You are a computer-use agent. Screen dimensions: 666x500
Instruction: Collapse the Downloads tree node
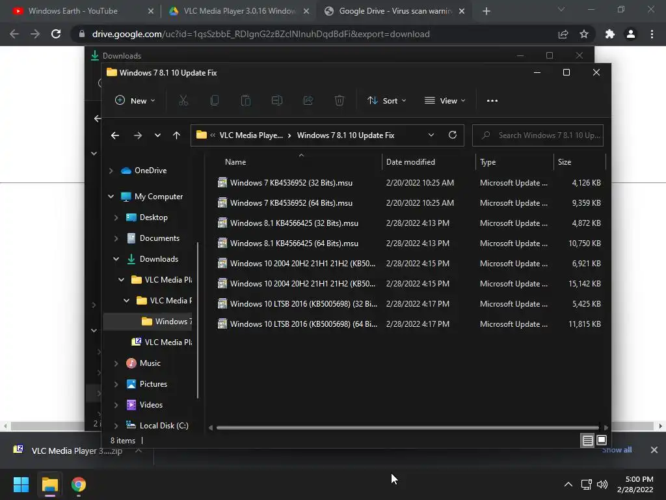click(x=116, y=259)
